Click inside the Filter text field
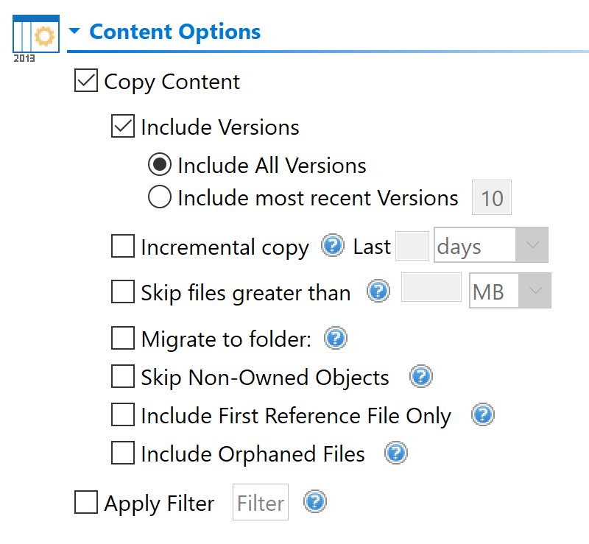 (x=260, y=501)
